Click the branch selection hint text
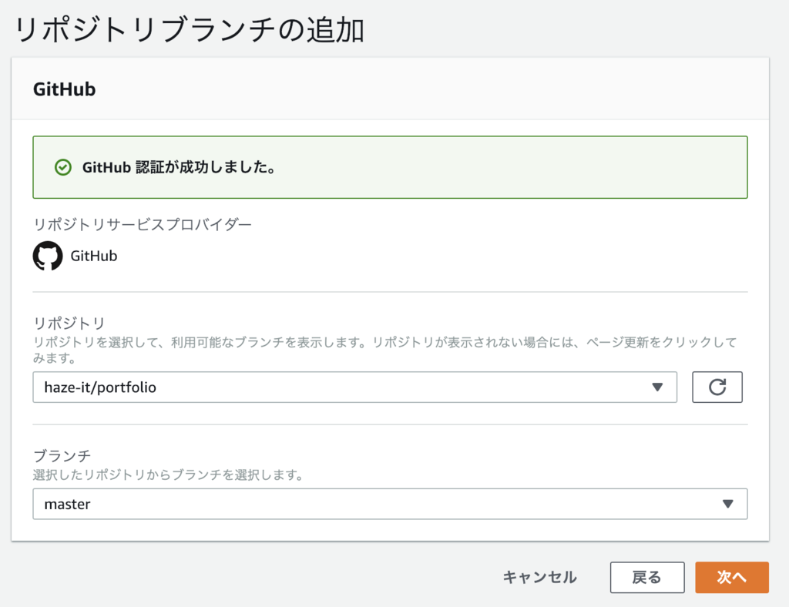Viewport: 789px width, 607px height. pyautogui.click(x=169, y=475)
